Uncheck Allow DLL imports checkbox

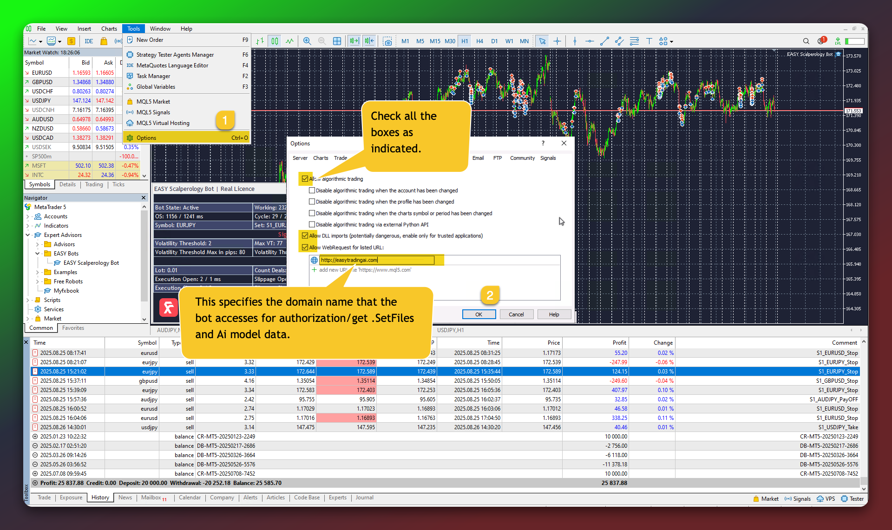(305, 236)
